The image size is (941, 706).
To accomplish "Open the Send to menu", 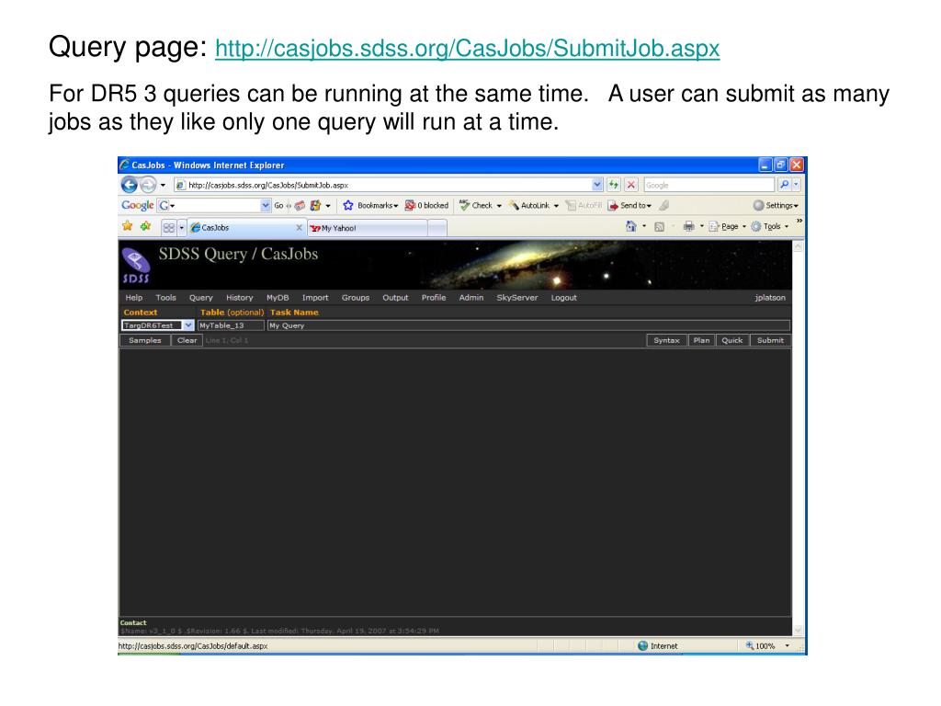I will tap(629, 205).
